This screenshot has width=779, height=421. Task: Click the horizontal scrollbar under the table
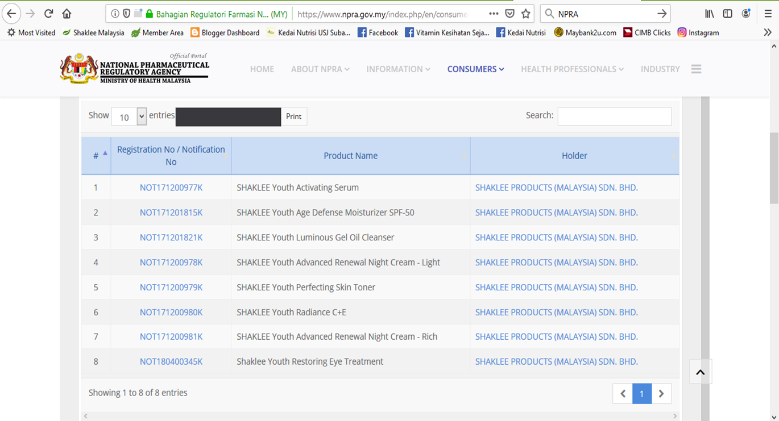pos(380,416)
